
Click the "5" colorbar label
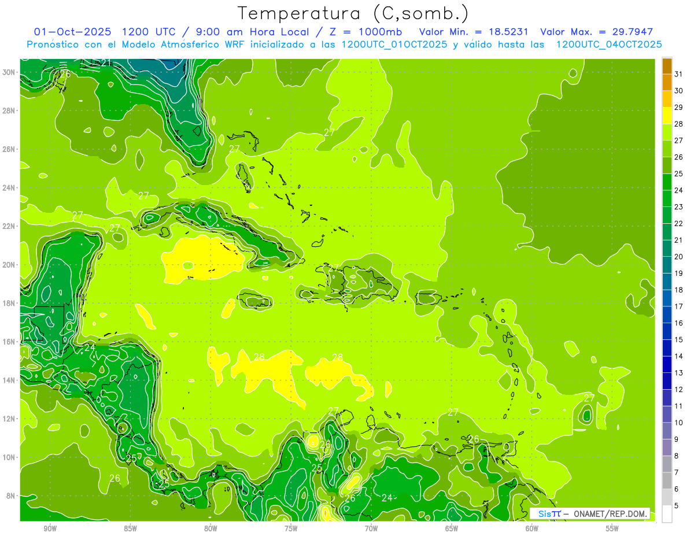coord(677,506)
